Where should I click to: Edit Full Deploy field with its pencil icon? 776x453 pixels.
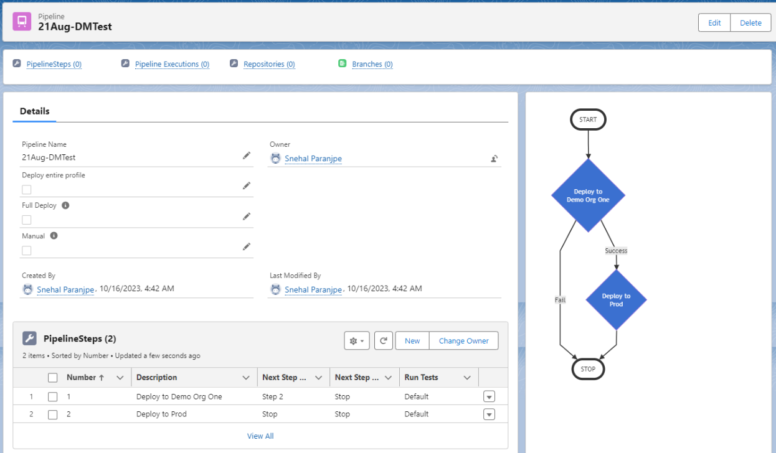tap(247, 216)
